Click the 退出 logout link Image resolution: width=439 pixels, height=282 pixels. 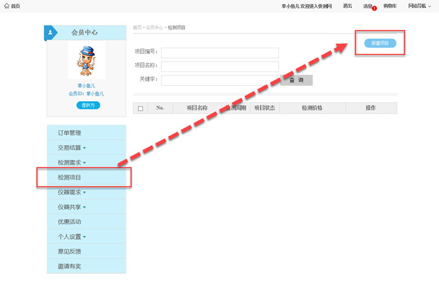347,6
